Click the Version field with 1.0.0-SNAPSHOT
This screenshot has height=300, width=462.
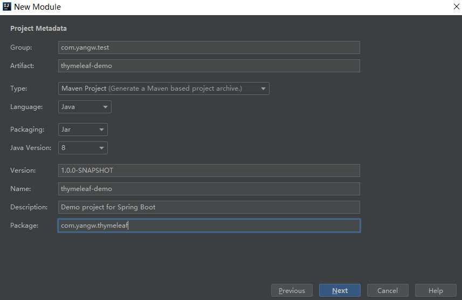click(209, 171)
